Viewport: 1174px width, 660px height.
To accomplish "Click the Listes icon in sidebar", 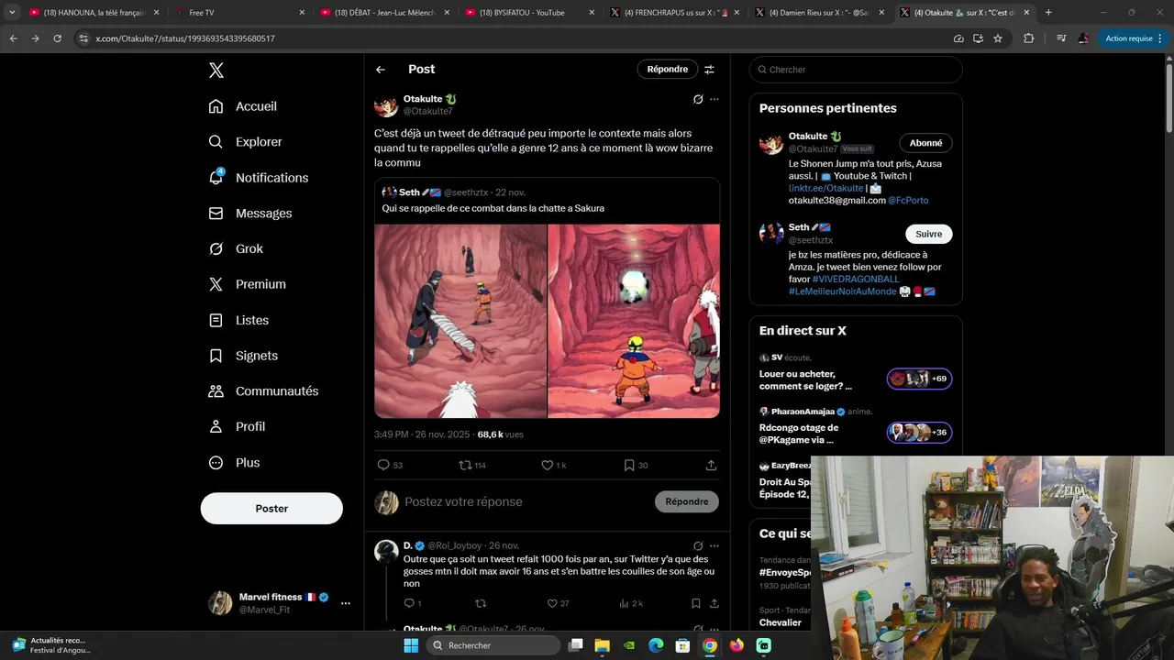I will click(x=216, y=320).
